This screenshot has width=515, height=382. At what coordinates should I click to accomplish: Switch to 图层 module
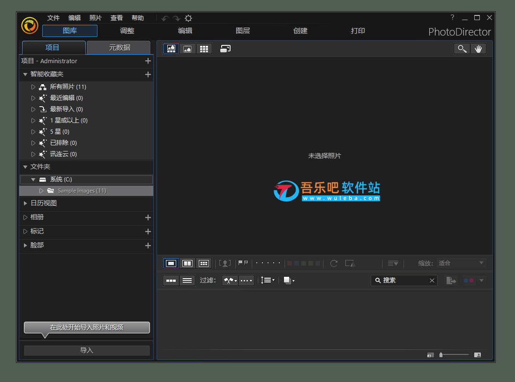(243, 31)
